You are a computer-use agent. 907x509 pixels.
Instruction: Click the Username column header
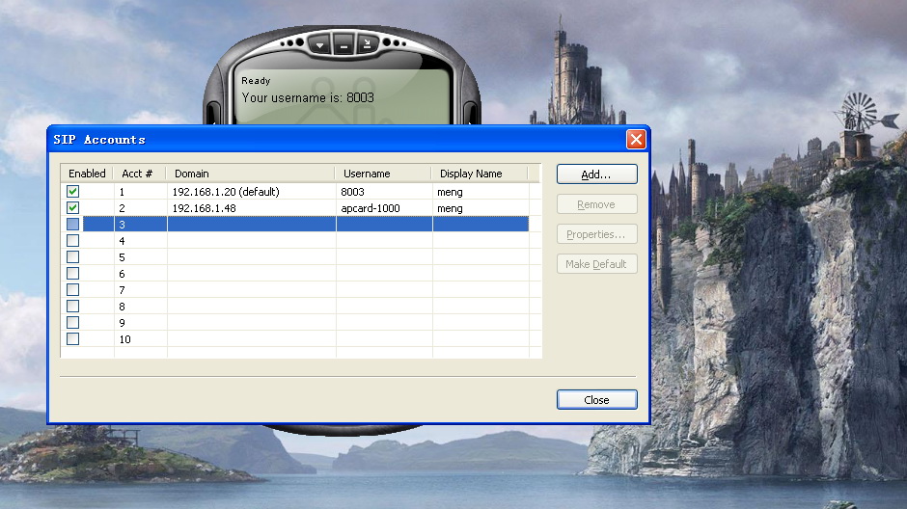[x=382, y=174]
